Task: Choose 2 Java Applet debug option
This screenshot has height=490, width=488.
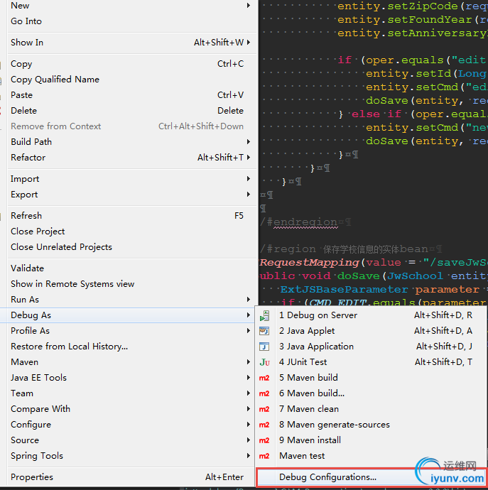Action: [371, 331]
